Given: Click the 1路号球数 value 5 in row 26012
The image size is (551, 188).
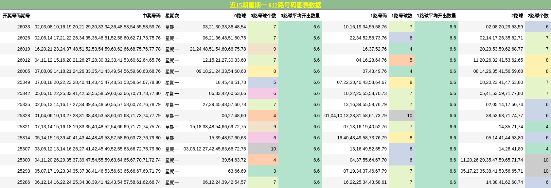Looking at the screenshot, I should coord(402,60).
